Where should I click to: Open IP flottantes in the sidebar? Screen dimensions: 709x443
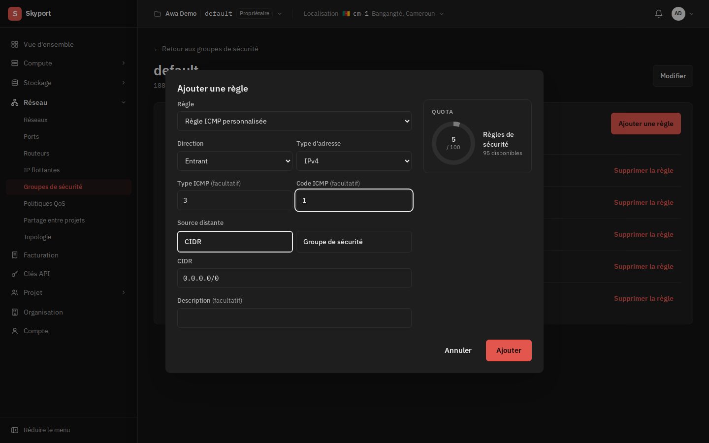pyautogui.click(x=41, y=170)
